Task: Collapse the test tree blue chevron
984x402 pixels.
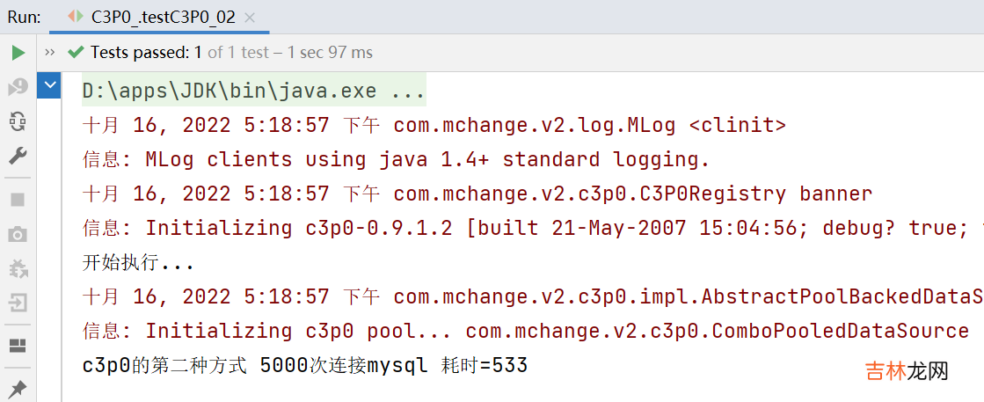Action: [49, 86]
